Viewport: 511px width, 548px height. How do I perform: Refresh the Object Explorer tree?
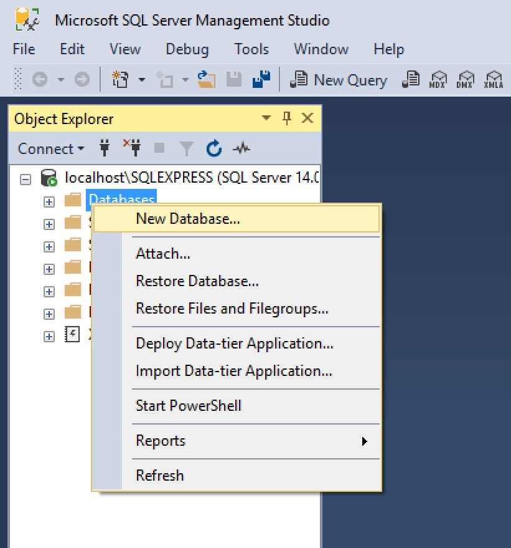coord(213,148)
